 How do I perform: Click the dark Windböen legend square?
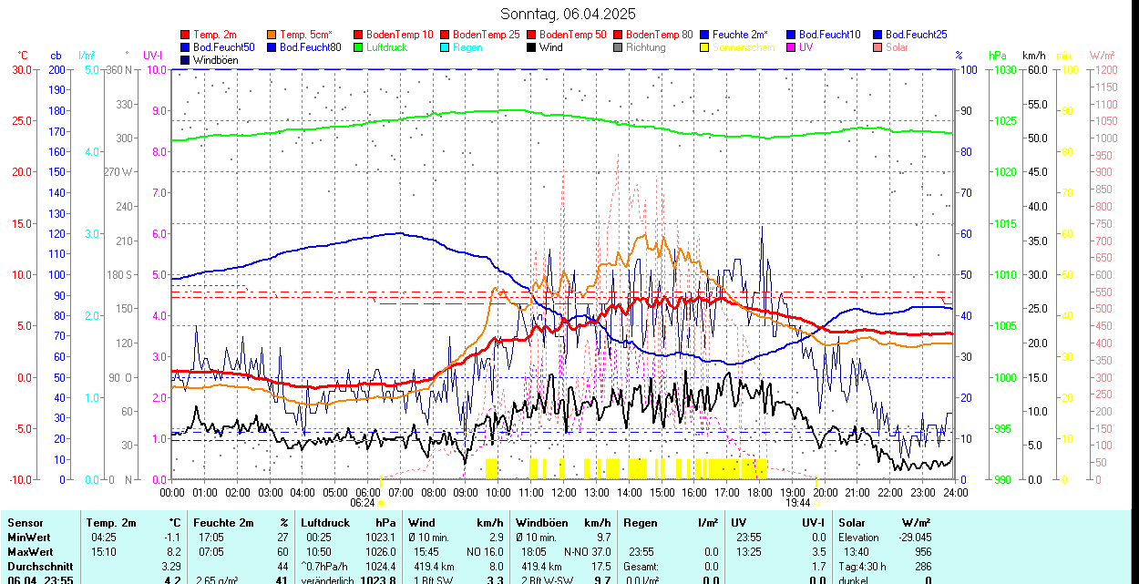186,60
